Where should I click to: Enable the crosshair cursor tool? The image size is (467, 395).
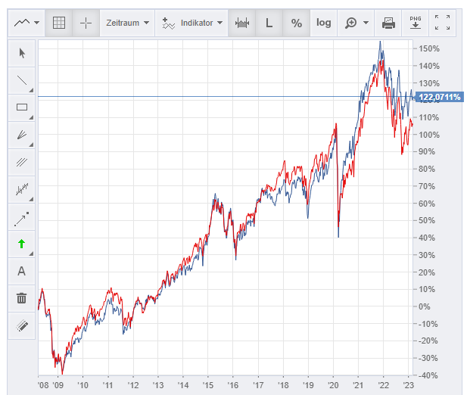86,23
